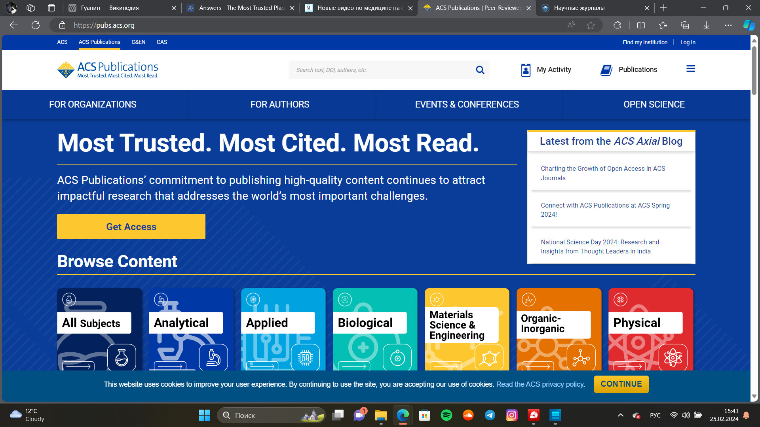Browse the Biological subject card
Viewport: 760px width, 427px height.
(x=375, y=329)
